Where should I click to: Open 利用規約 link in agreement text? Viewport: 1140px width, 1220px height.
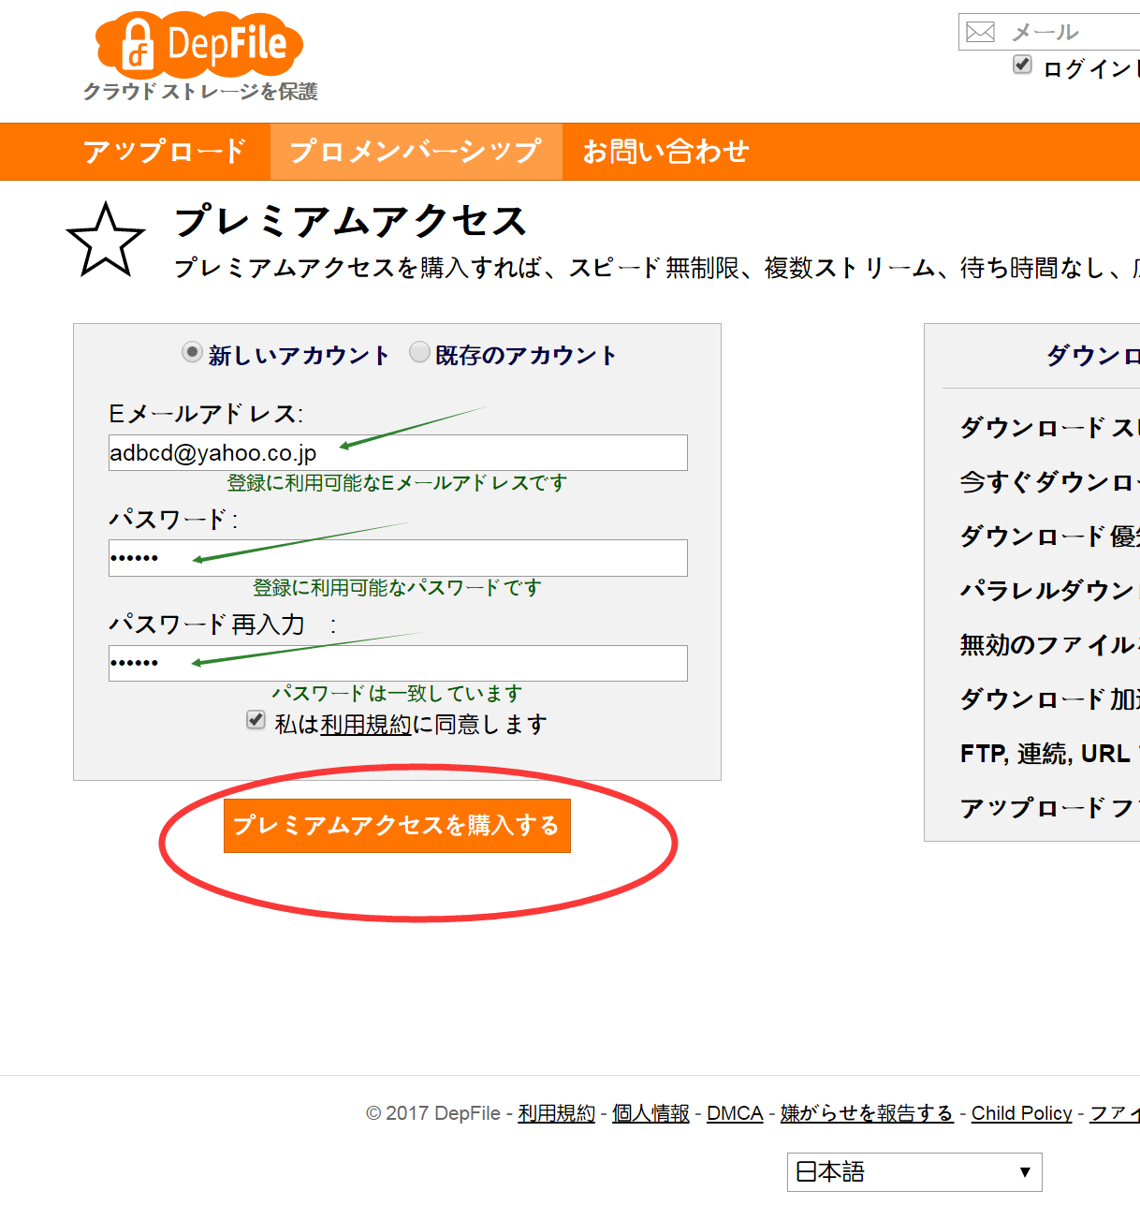(366, 725)
